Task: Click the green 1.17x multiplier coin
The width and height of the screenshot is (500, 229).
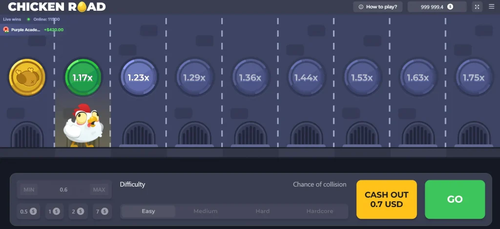Action: [83, 77]
